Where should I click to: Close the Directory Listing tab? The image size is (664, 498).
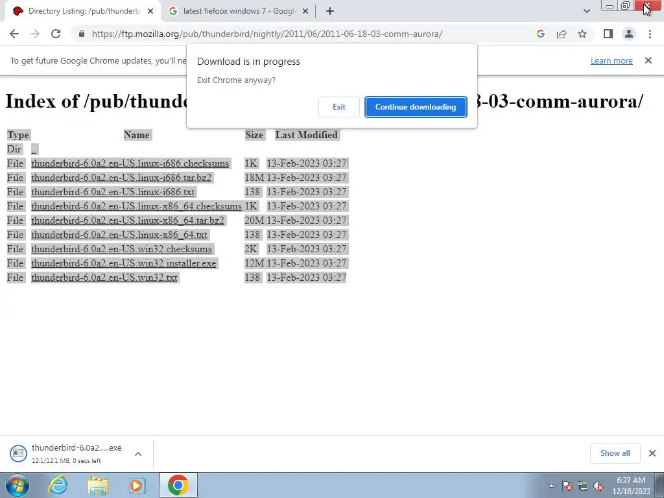[150, 12]
